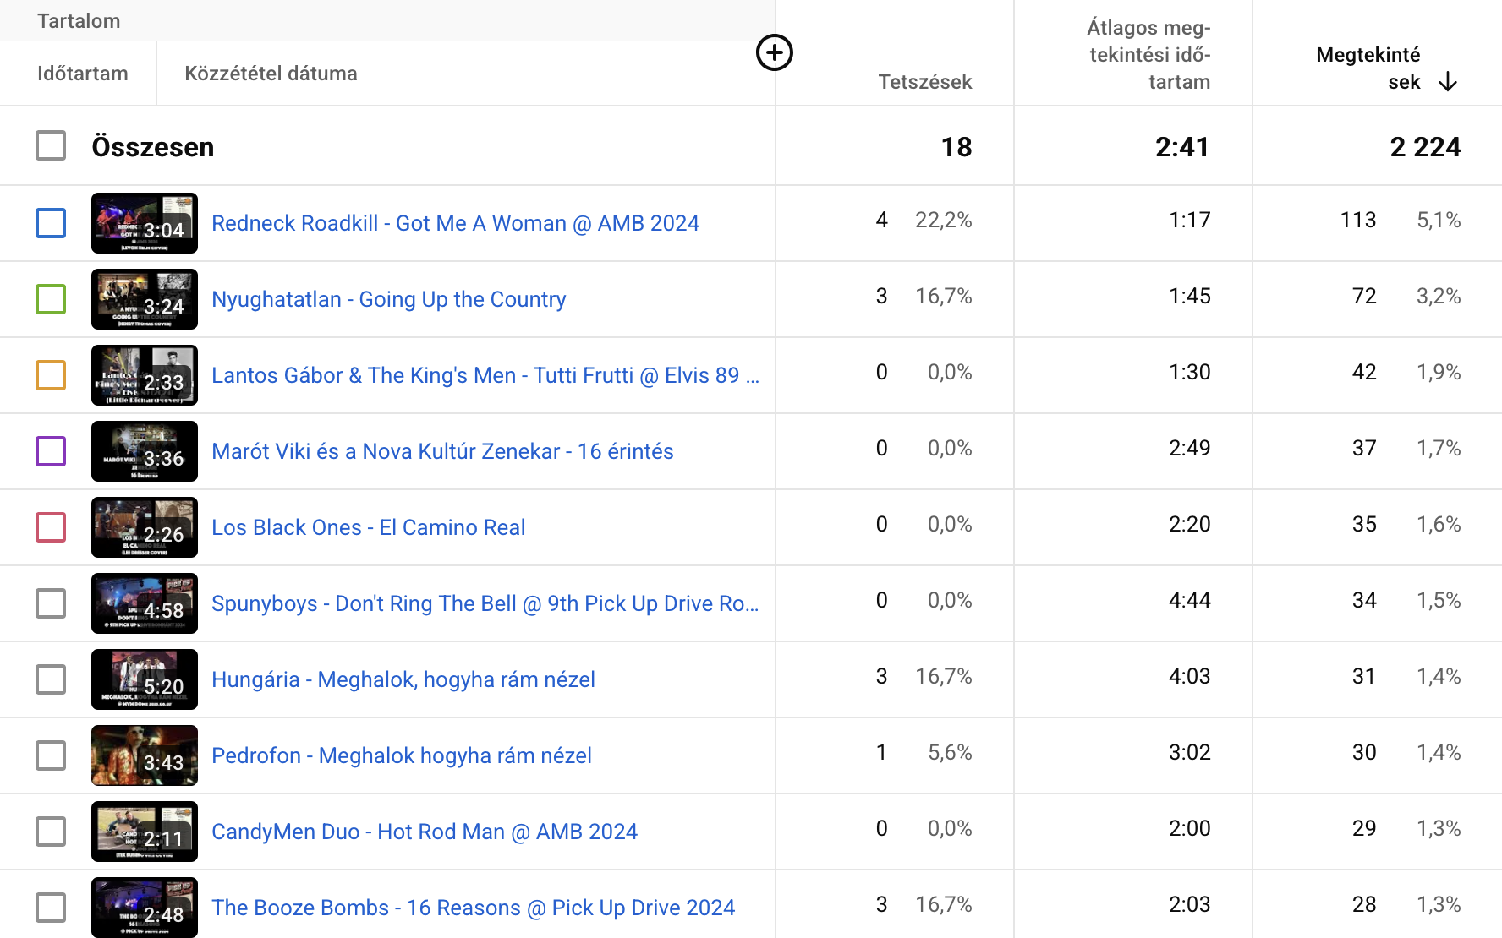
Task: Click the CandyMen Duo video thumbnail
Action: pos(145,832)
